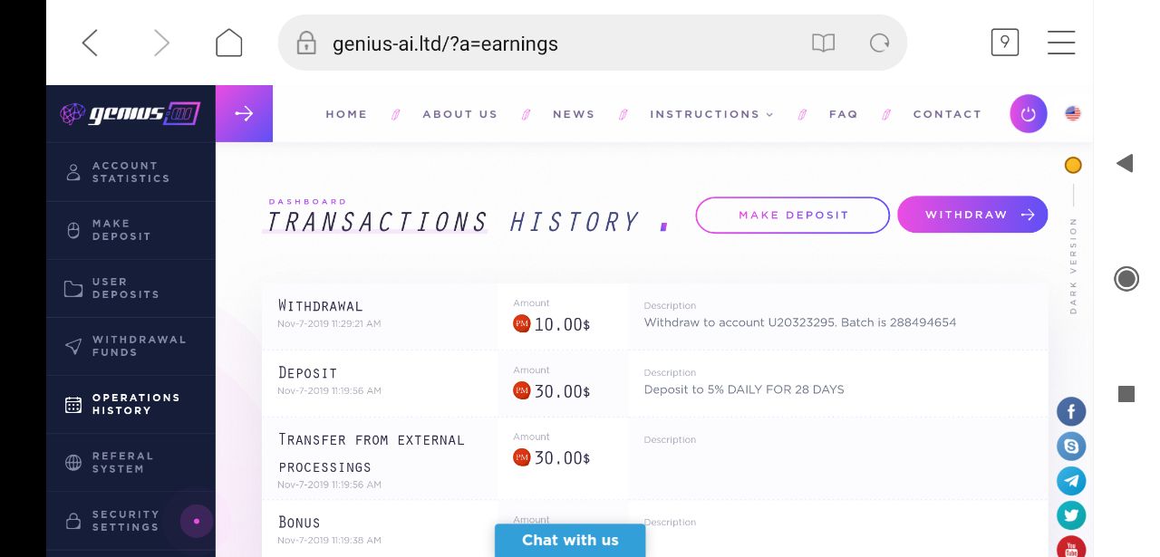Open the US flag language selector

(x=1073, y=114)
